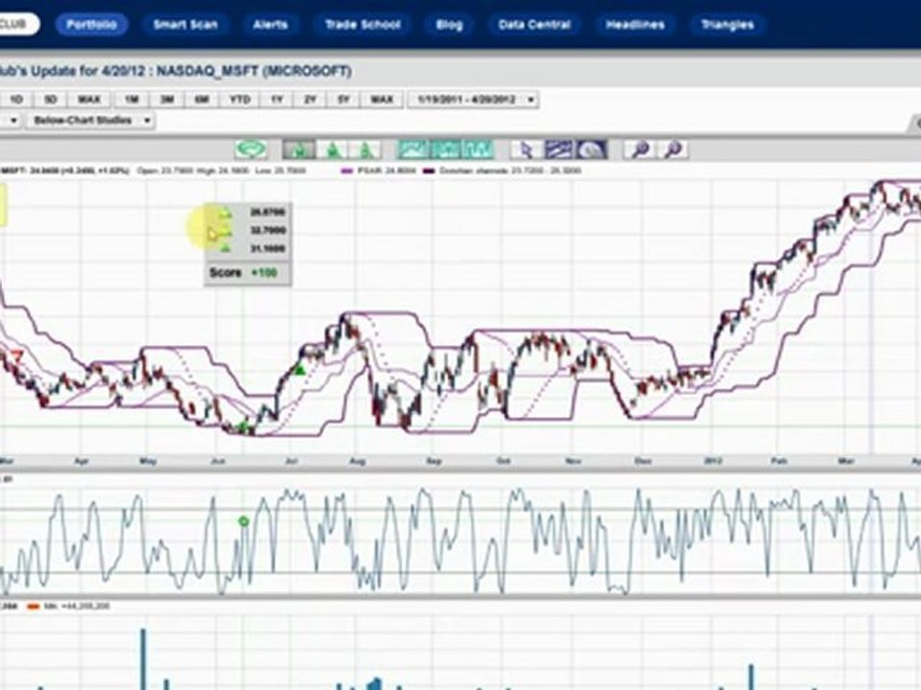921x690 pixels.
Task: Click the top triangle showing 26.8700
Action: coord(224,213)
